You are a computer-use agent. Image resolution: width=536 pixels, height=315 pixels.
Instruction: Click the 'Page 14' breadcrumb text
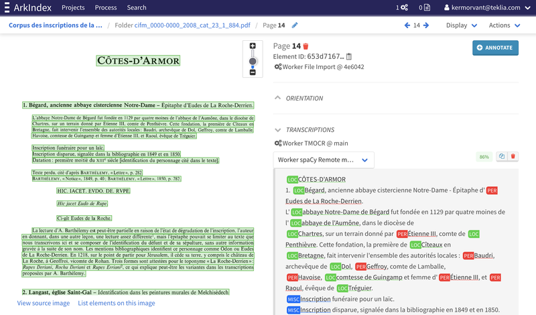pos(274,25)
